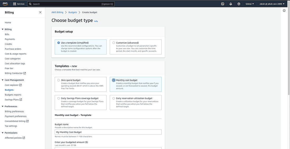
Task: Select Customize (advanced) option
Action: [136, 47]
